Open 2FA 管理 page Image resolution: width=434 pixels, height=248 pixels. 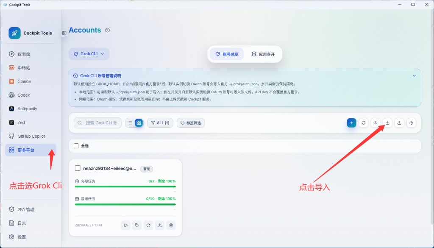(31, 209)
